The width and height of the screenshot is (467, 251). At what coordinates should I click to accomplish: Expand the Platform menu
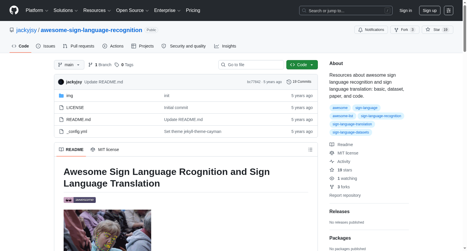pos(37,10)
